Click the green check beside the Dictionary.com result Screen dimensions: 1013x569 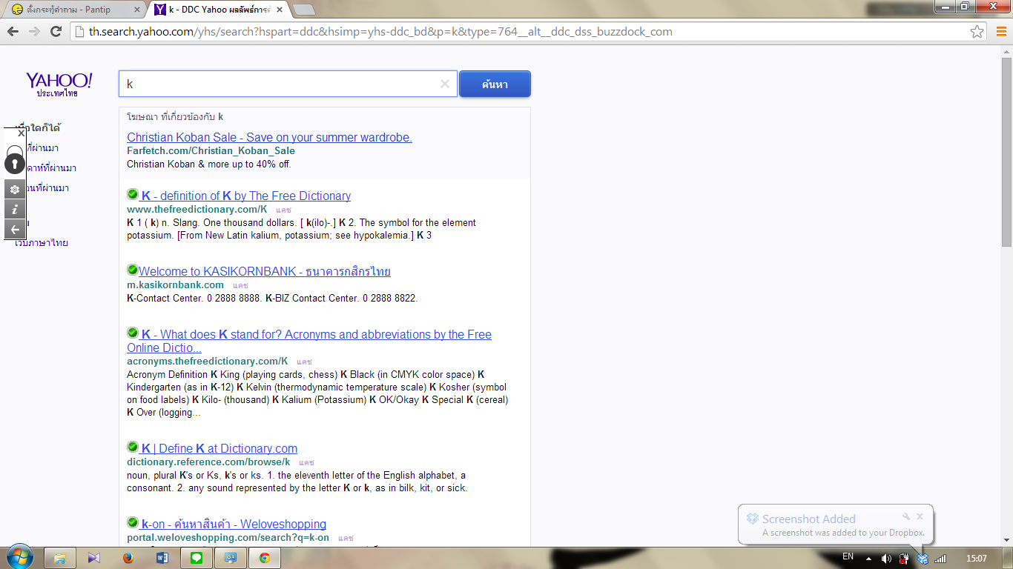pyautogui.click(x=133, y=447)
